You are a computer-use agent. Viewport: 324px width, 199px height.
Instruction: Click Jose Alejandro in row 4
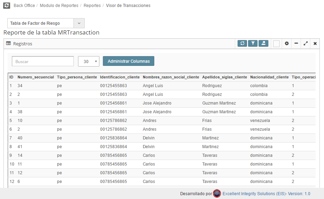(x=157, y=112)
